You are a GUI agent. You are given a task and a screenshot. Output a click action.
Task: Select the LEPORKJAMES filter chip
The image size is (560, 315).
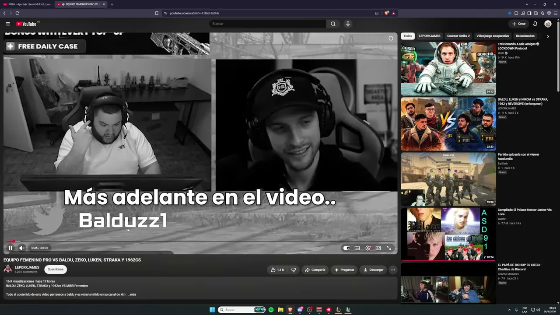pyautogui.click(x=430, y=36)
